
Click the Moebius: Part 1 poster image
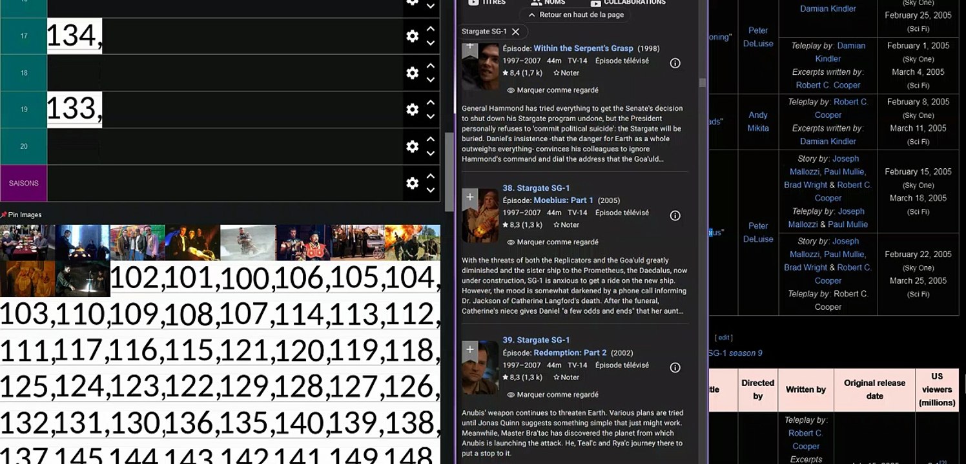pos(480,215)
